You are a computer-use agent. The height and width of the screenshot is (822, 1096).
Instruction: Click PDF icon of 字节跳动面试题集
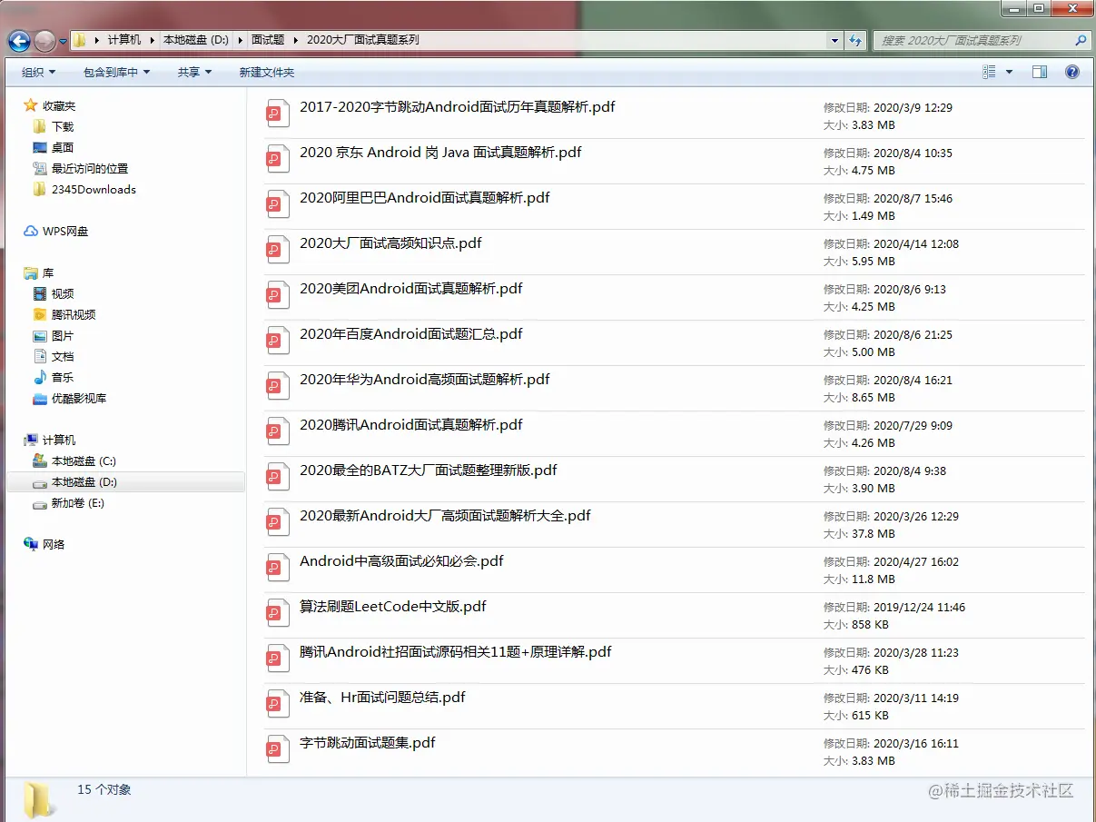pos(277,750)
